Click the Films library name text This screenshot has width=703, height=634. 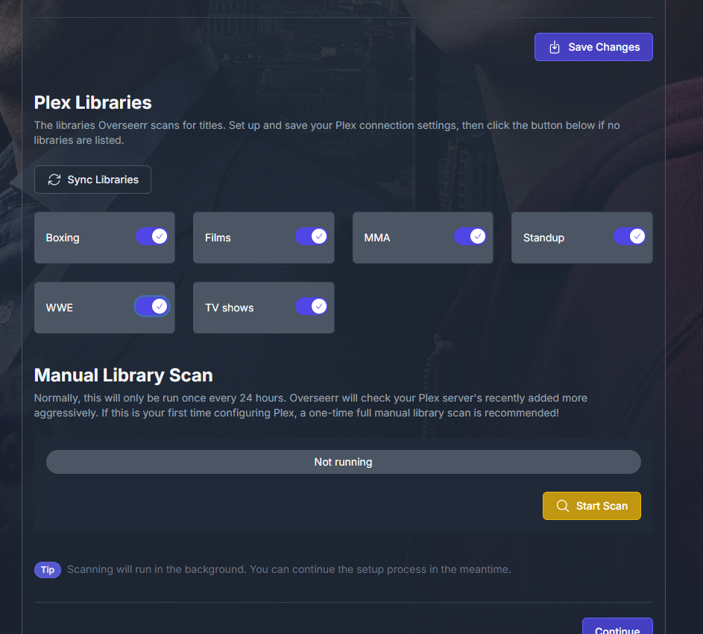pos(218,238)
